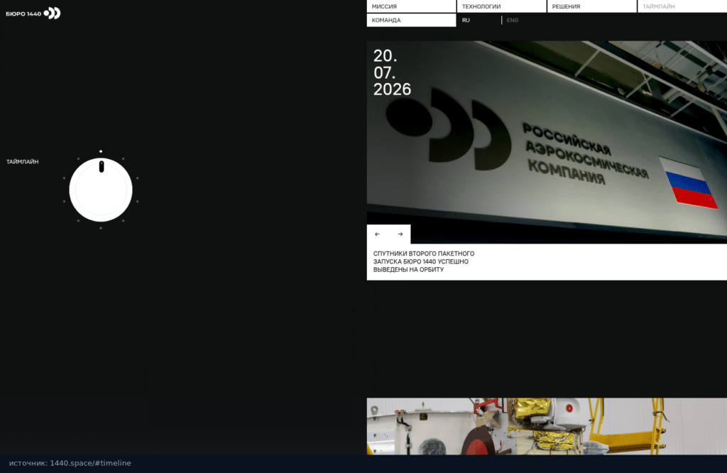Open the Таймлайн menu item
727x473 pixels.
(682, 6)
